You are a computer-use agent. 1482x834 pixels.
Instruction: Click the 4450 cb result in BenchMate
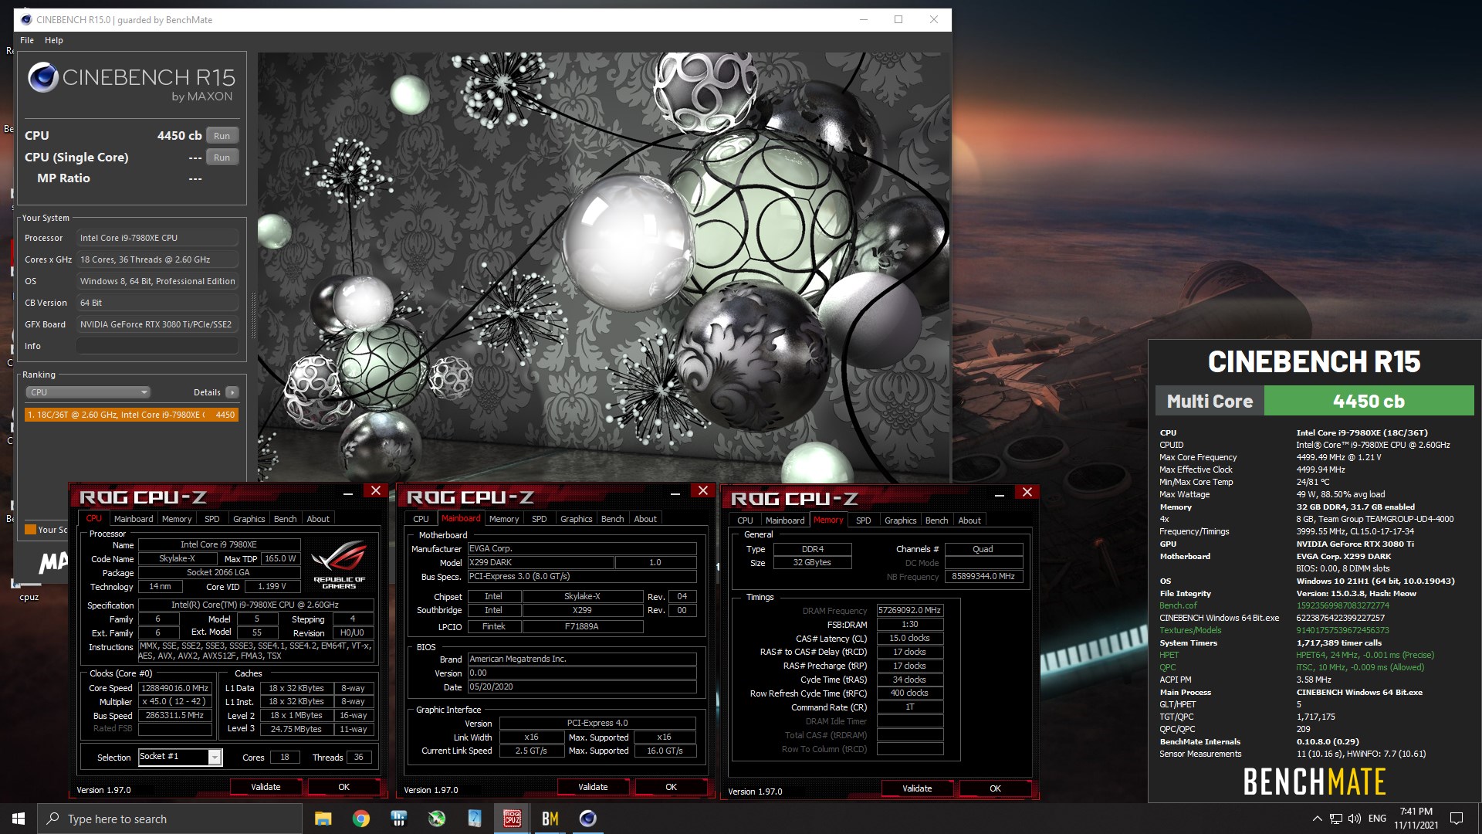(1369, 402)
